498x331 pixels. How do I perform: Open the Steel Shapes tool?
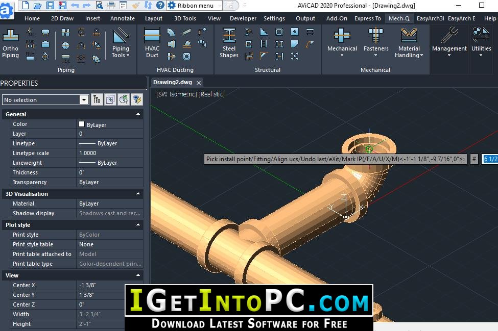[x=229, y=43]
